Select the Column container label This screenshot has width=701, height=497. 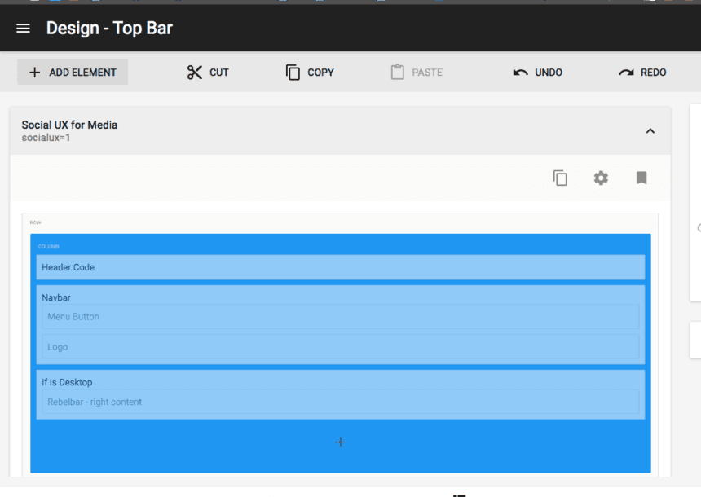pyautogui.click(x=49, y=246)
